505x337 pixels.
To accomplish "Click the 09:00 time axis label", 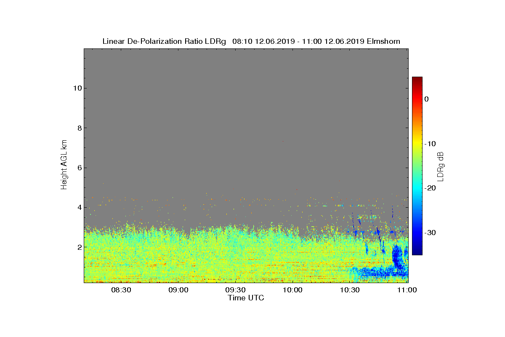I will [178, 290].
